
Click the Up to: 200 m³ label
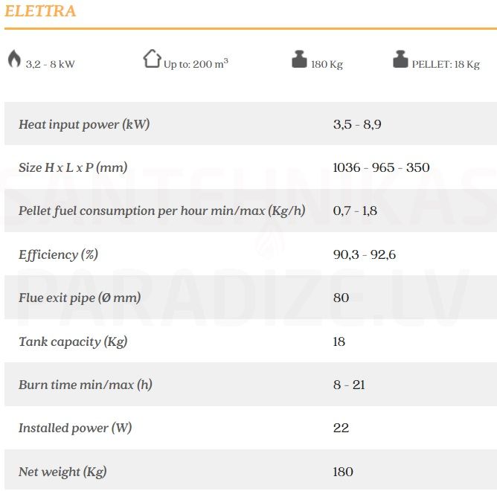coord(196,64)
